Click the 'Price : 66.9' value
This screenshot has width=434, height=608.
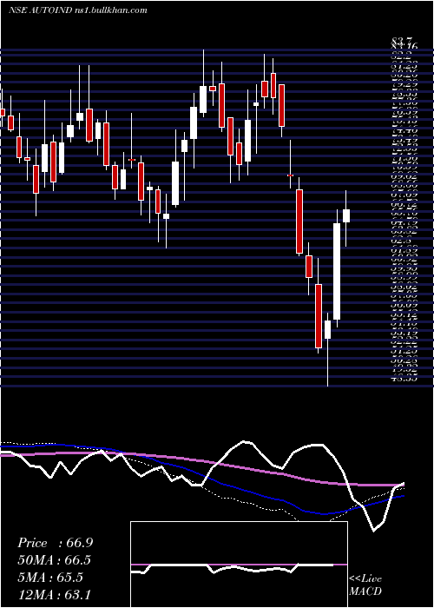[x=55, y=543]
